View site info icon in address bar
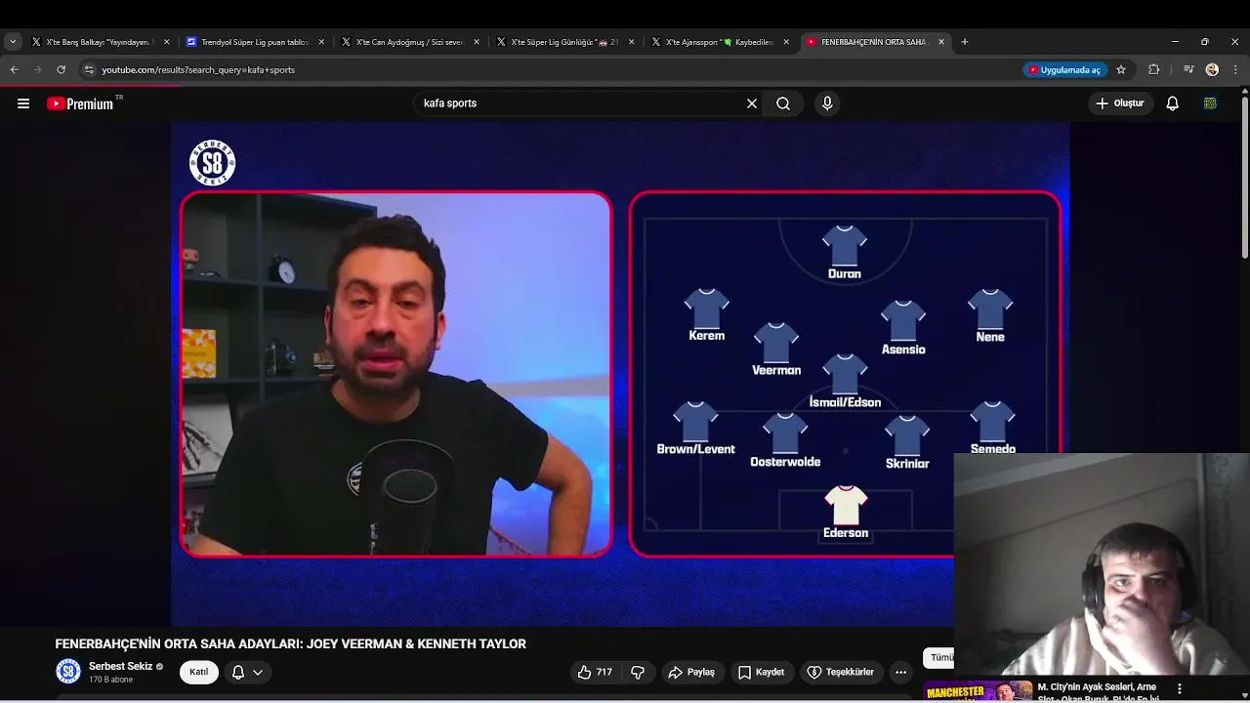The image size is (1250, 703). [89, 69]
